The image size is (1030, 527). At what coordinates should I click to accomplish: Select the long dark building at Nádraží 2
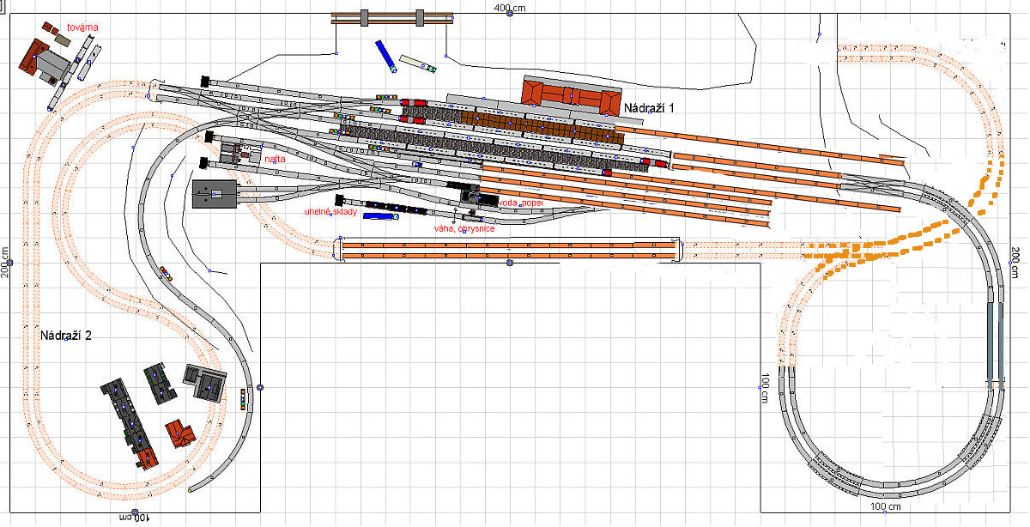(x=126, y=421)
